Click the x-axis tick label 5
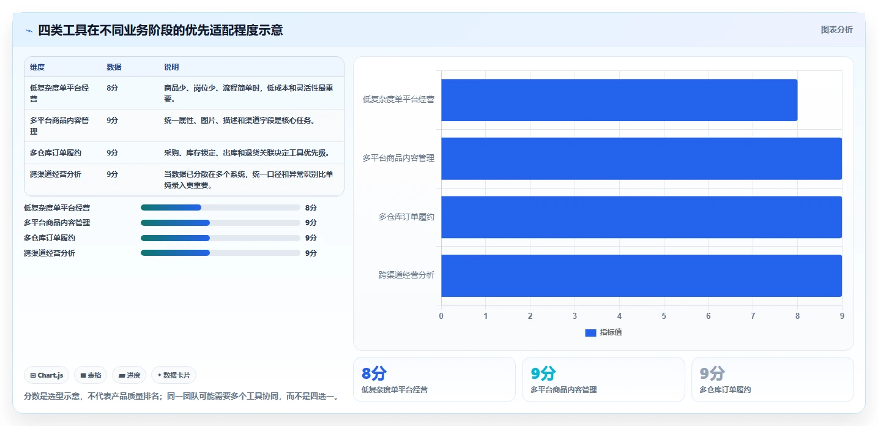The height and width of the screenshot is (426, 878). 664,316
